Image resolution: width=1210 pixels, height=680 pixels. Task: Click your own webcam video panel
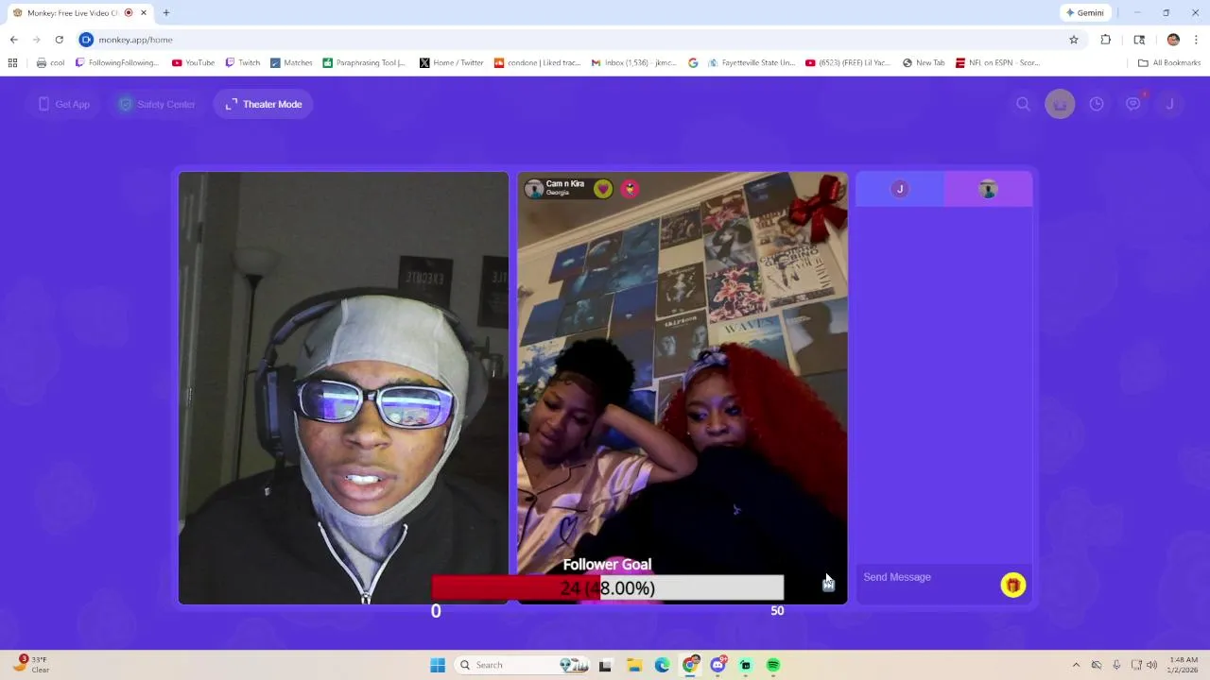pyautogui.click(x=343, y=387)
